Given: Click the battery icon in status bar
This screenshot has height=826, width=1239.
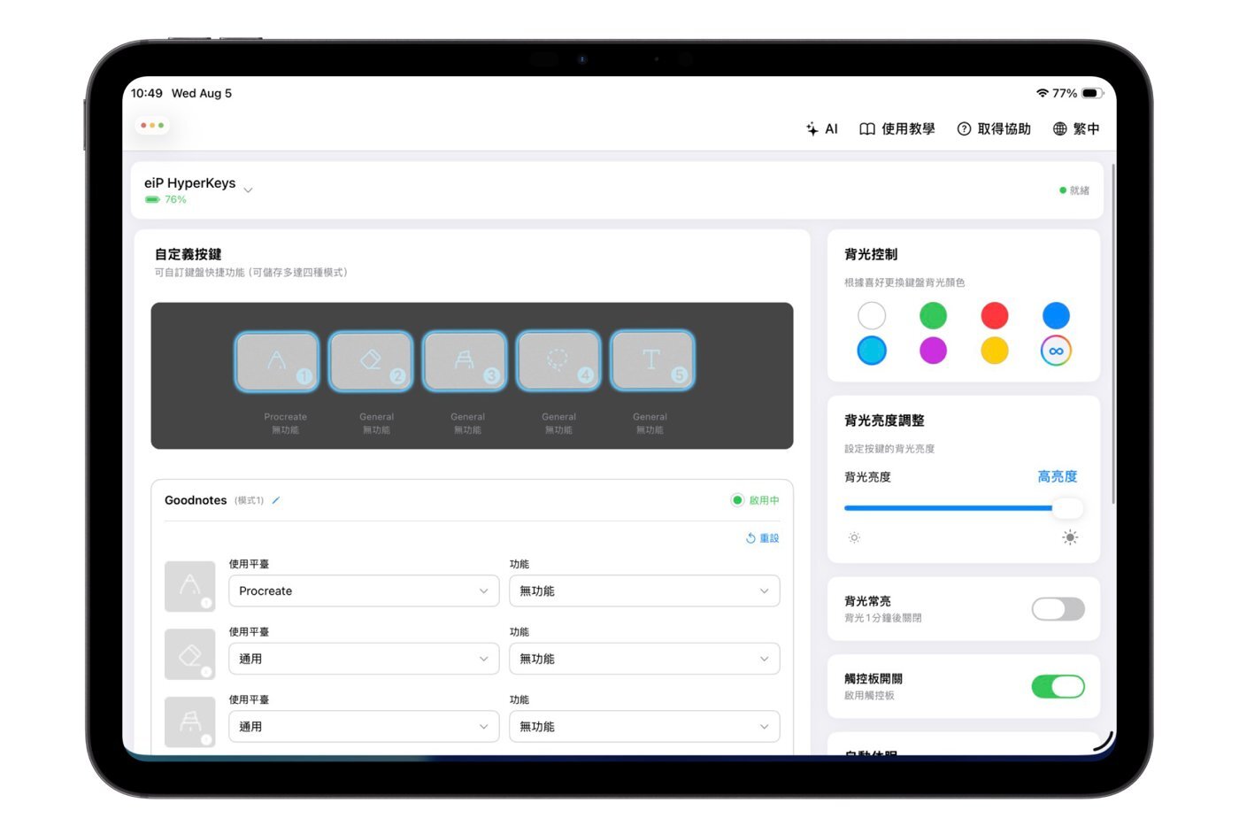Looking at the screenshot, I should point(1092,93).
